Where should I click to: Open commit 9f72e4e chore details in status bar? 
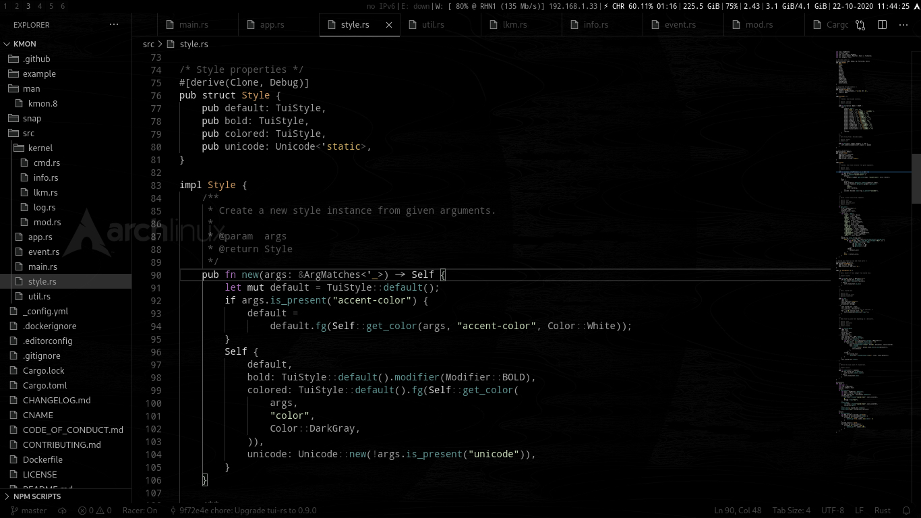click(x=243, y=511)
